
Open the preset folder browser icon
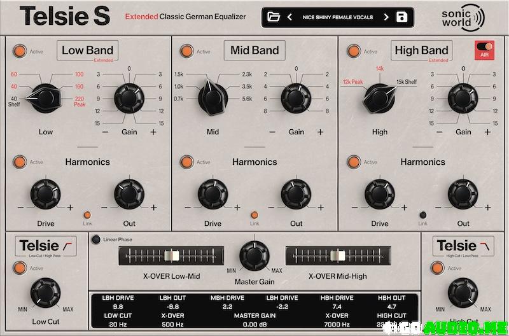(x=274, y=17)
